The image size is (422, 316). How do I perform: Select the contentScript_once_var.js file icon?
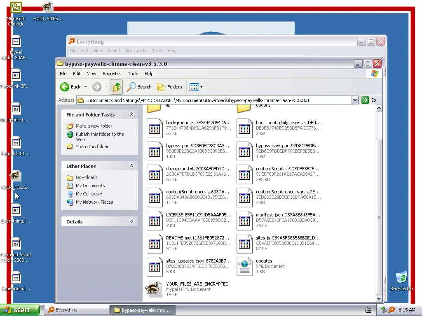244,197
